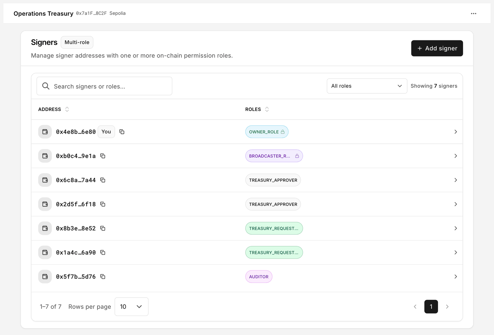Screen dimensions: 494x335
Task: Sort table by Address column
Action: point(54,109)
